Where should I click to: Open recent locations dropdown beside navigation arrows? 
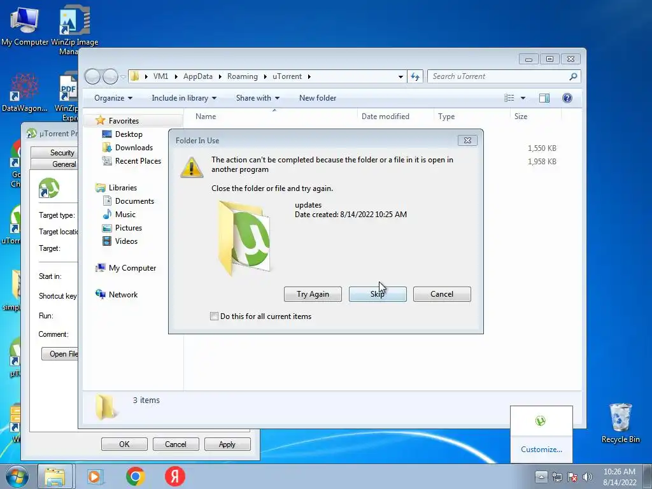(x=123, y=76)
